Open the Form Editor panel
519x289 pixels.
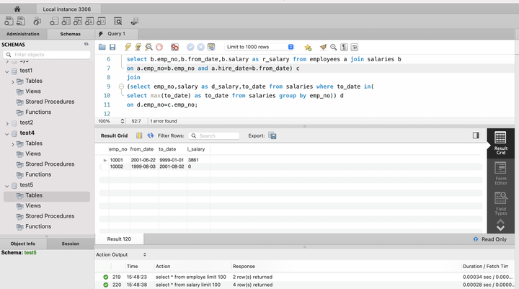click(500, 174)
